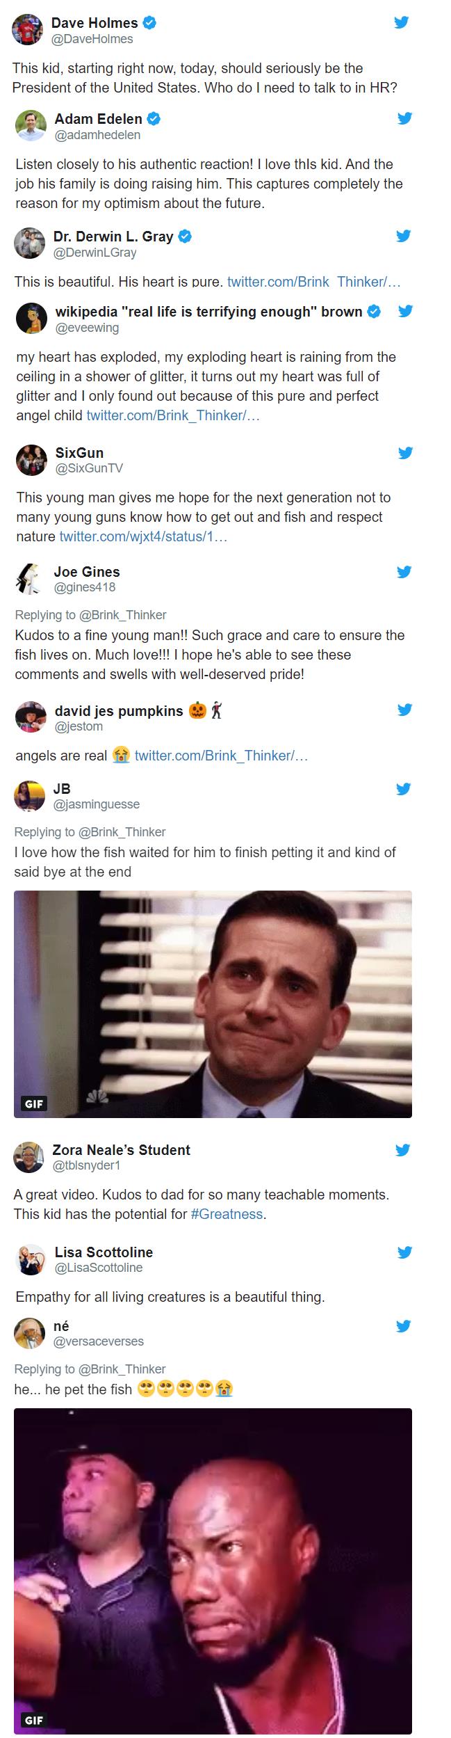Click verified badge next to Adam Edelen
This screenshot has height=1738, width=451.
pos(154,119)
